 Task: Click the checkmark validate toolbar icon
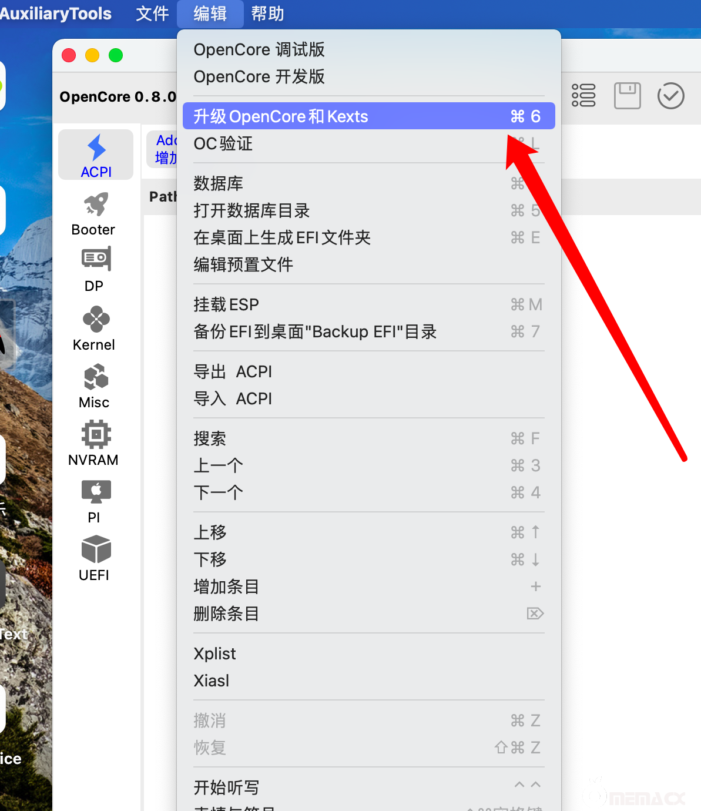pyautogui.click(x=670, y=96)
